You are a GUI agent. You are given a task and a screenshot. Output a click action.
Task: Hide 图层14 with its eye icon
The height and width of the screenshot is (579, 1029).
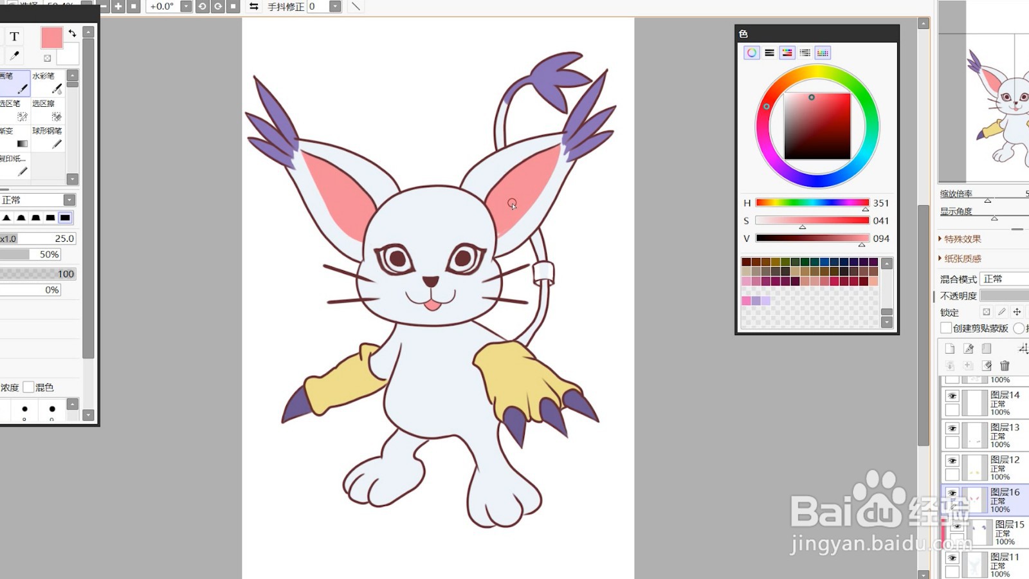pyautogui.click(x=952, y=396)
